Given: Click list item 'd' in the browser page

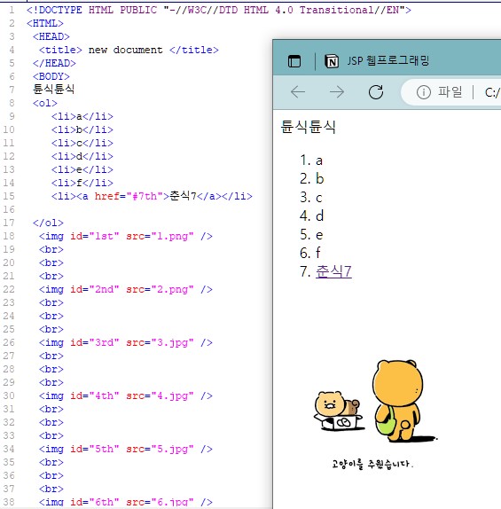Looking at the screenshot, I should (x=320, y=215).
